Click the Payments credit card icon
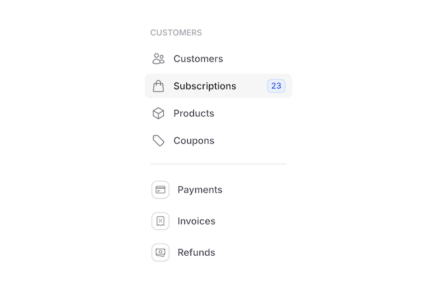437x294 pixels. (160, 190)
